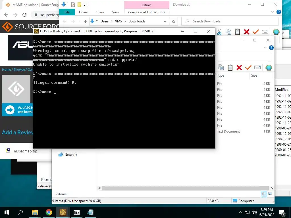This screenshot has width=291, height=218.
Task: Open the Share ribbon tab
Action: coord(100,12)
